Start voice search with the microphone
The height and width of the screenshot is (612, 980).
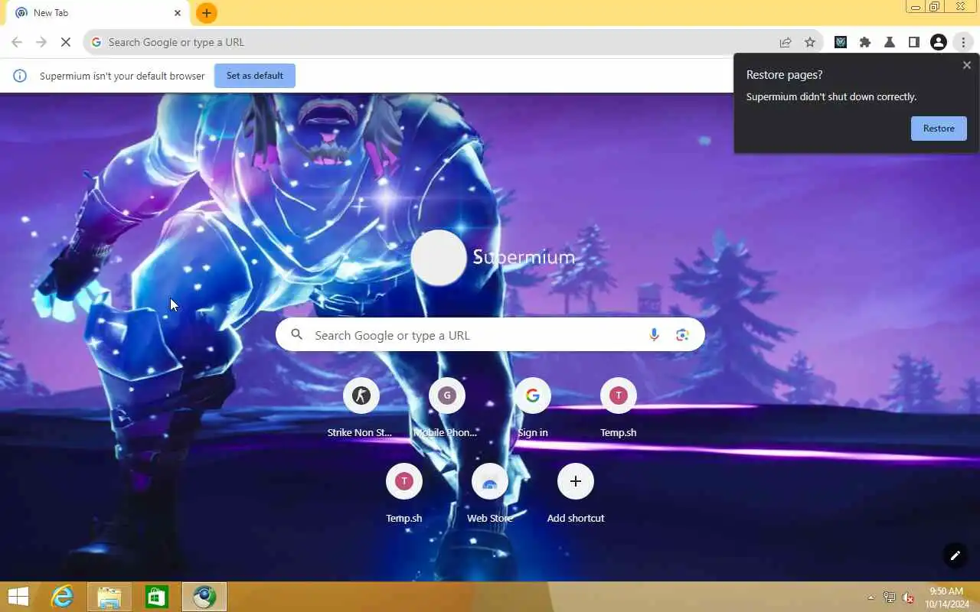coord(654,335)
